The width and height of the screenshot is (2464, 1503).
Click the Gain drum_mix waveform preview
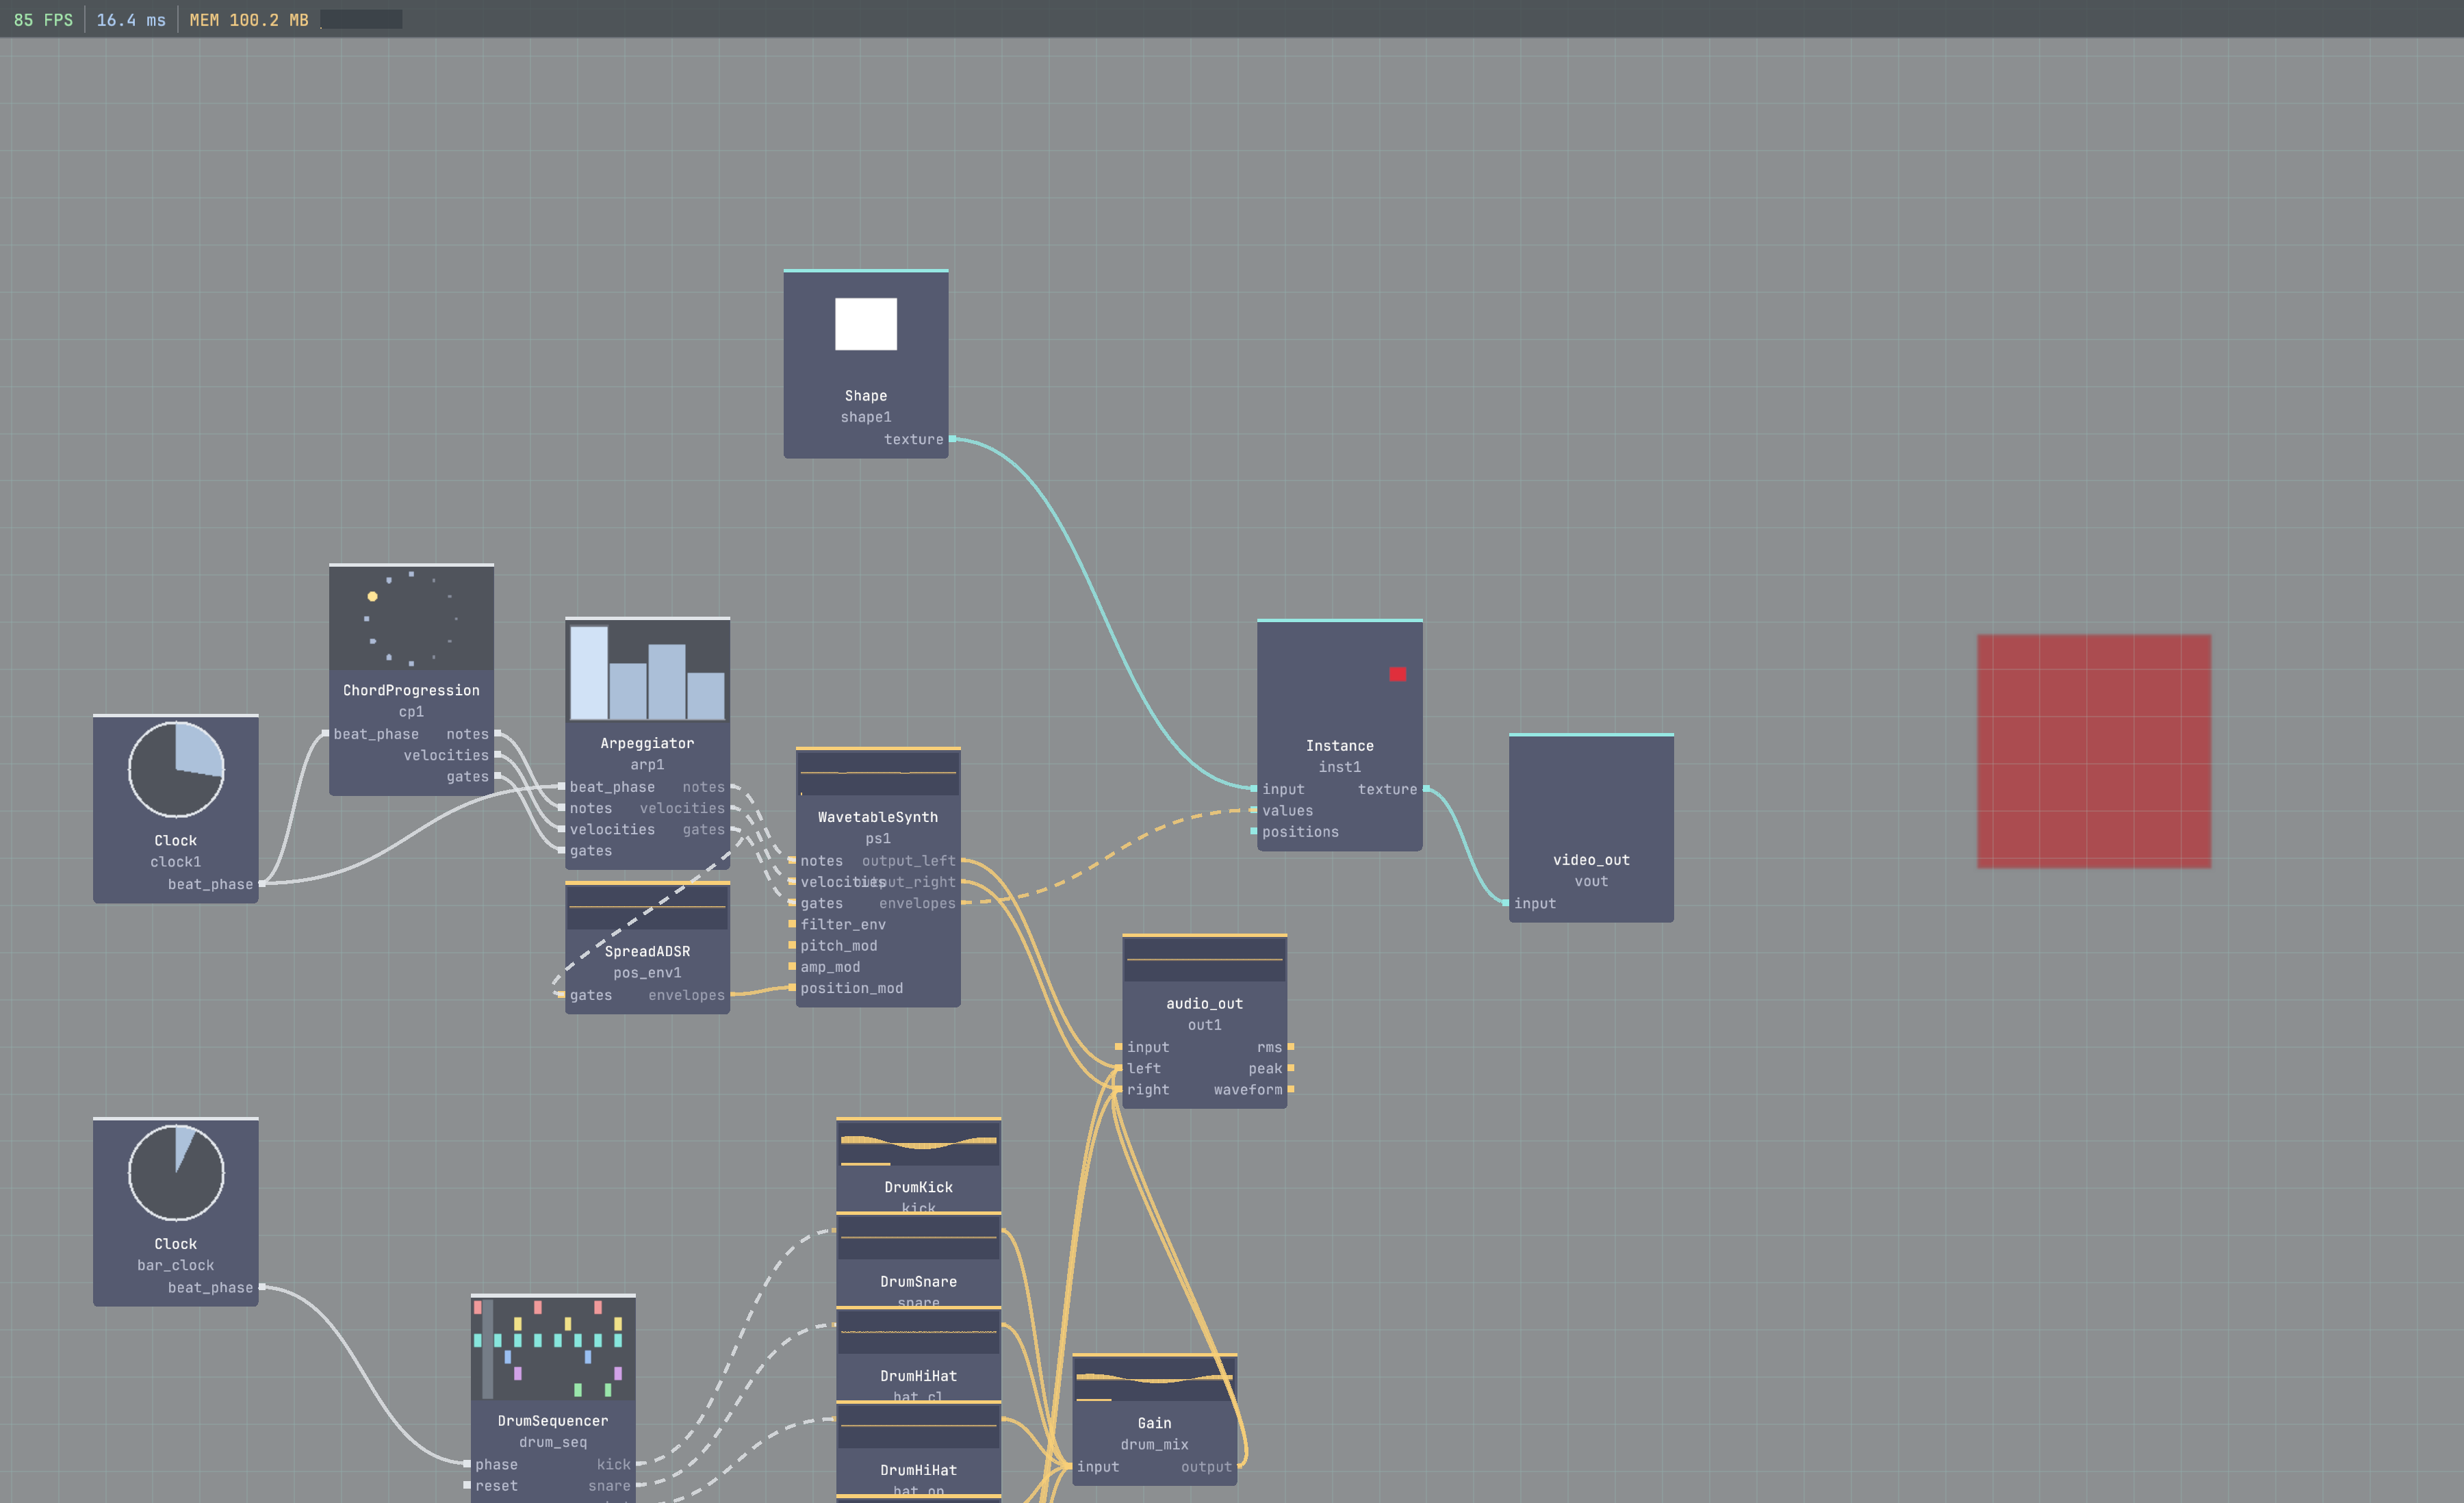1155,1380
